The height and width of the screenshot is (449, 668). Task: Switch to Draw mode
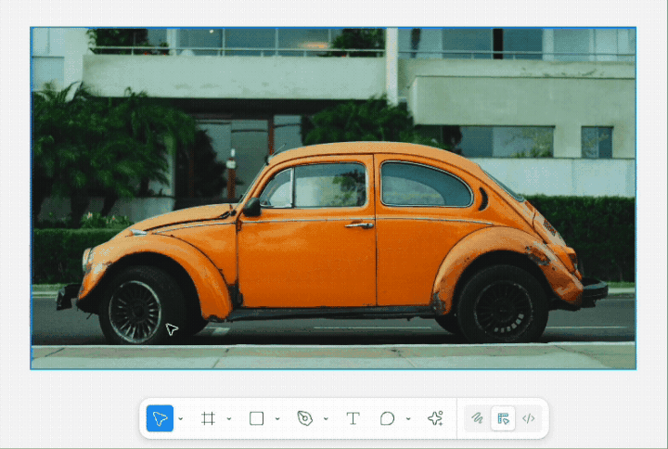pyautogui.click(x=477, y=418)
